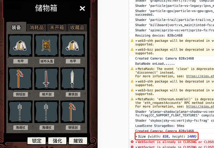Image resolution: width=214 pixels, height=148 pixels.
Task: Click the 摧毁 destroy button
Action: point(78,141)
